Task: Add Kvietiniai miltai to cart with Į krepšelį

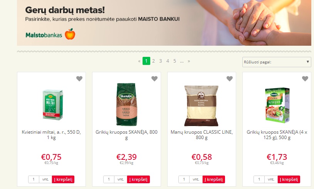Action: [x=63, y=179]
